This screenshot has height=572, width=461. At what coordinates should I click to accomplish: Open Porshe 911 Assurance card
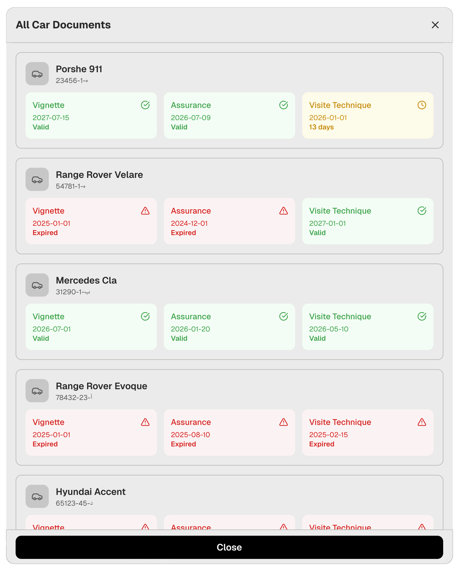tap(229, 115)
